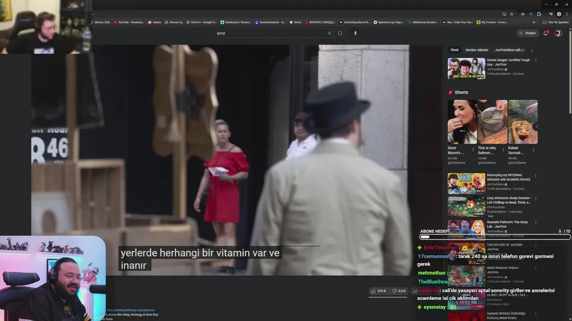This screenshot has width=572, height=321.
Task: Open Weird Workout Videos title
Action: point(503,270)
